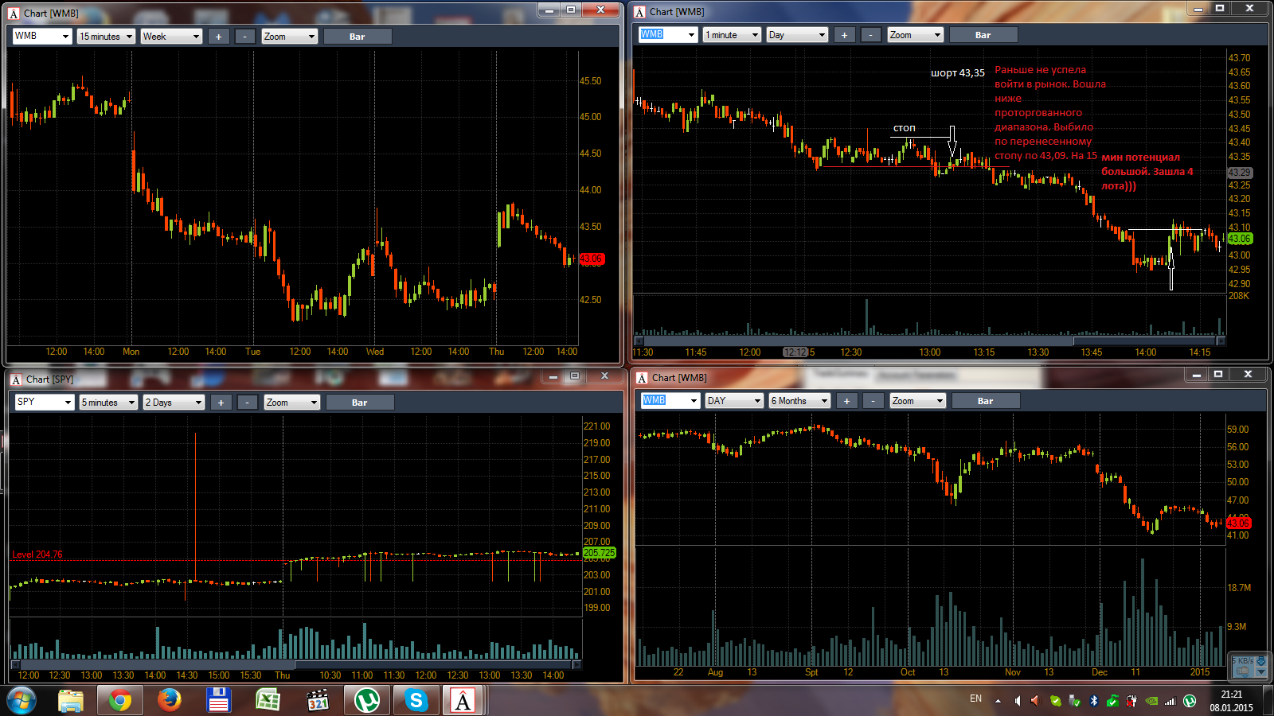Image resolution: width=1274 pixels, height=716 pixels.
Task: Open 1 minute interval dropdown
Action: click(x=732, y=35)
